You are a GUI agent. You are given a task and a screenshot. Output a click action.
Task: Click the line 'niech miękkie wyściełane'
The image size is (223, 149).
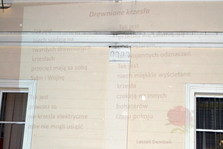(154, 75)
